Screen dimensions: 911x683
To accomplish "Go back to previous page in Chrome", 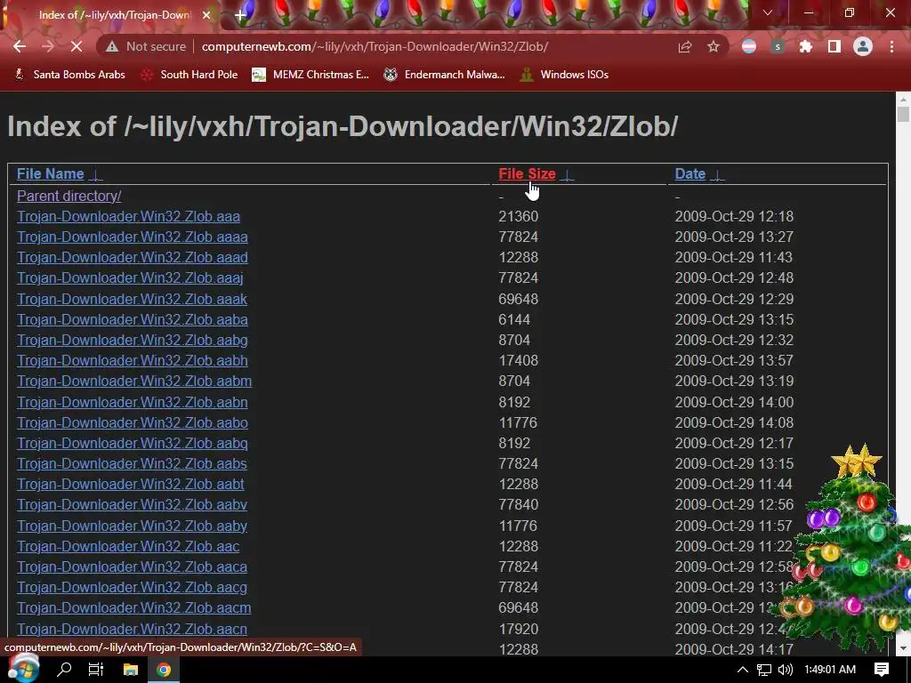I will (x=20, y=46).
